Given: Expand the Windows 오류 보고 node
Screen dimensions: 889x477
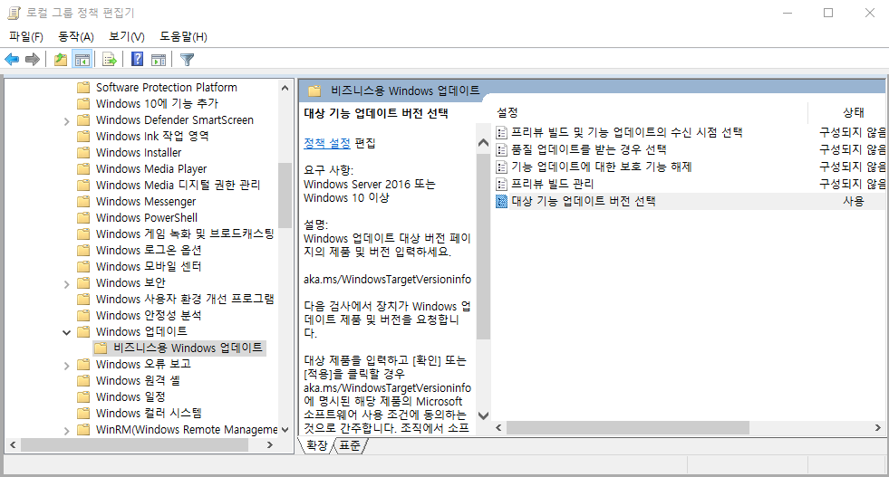Looking at the screenshot, I should (66, 365).
